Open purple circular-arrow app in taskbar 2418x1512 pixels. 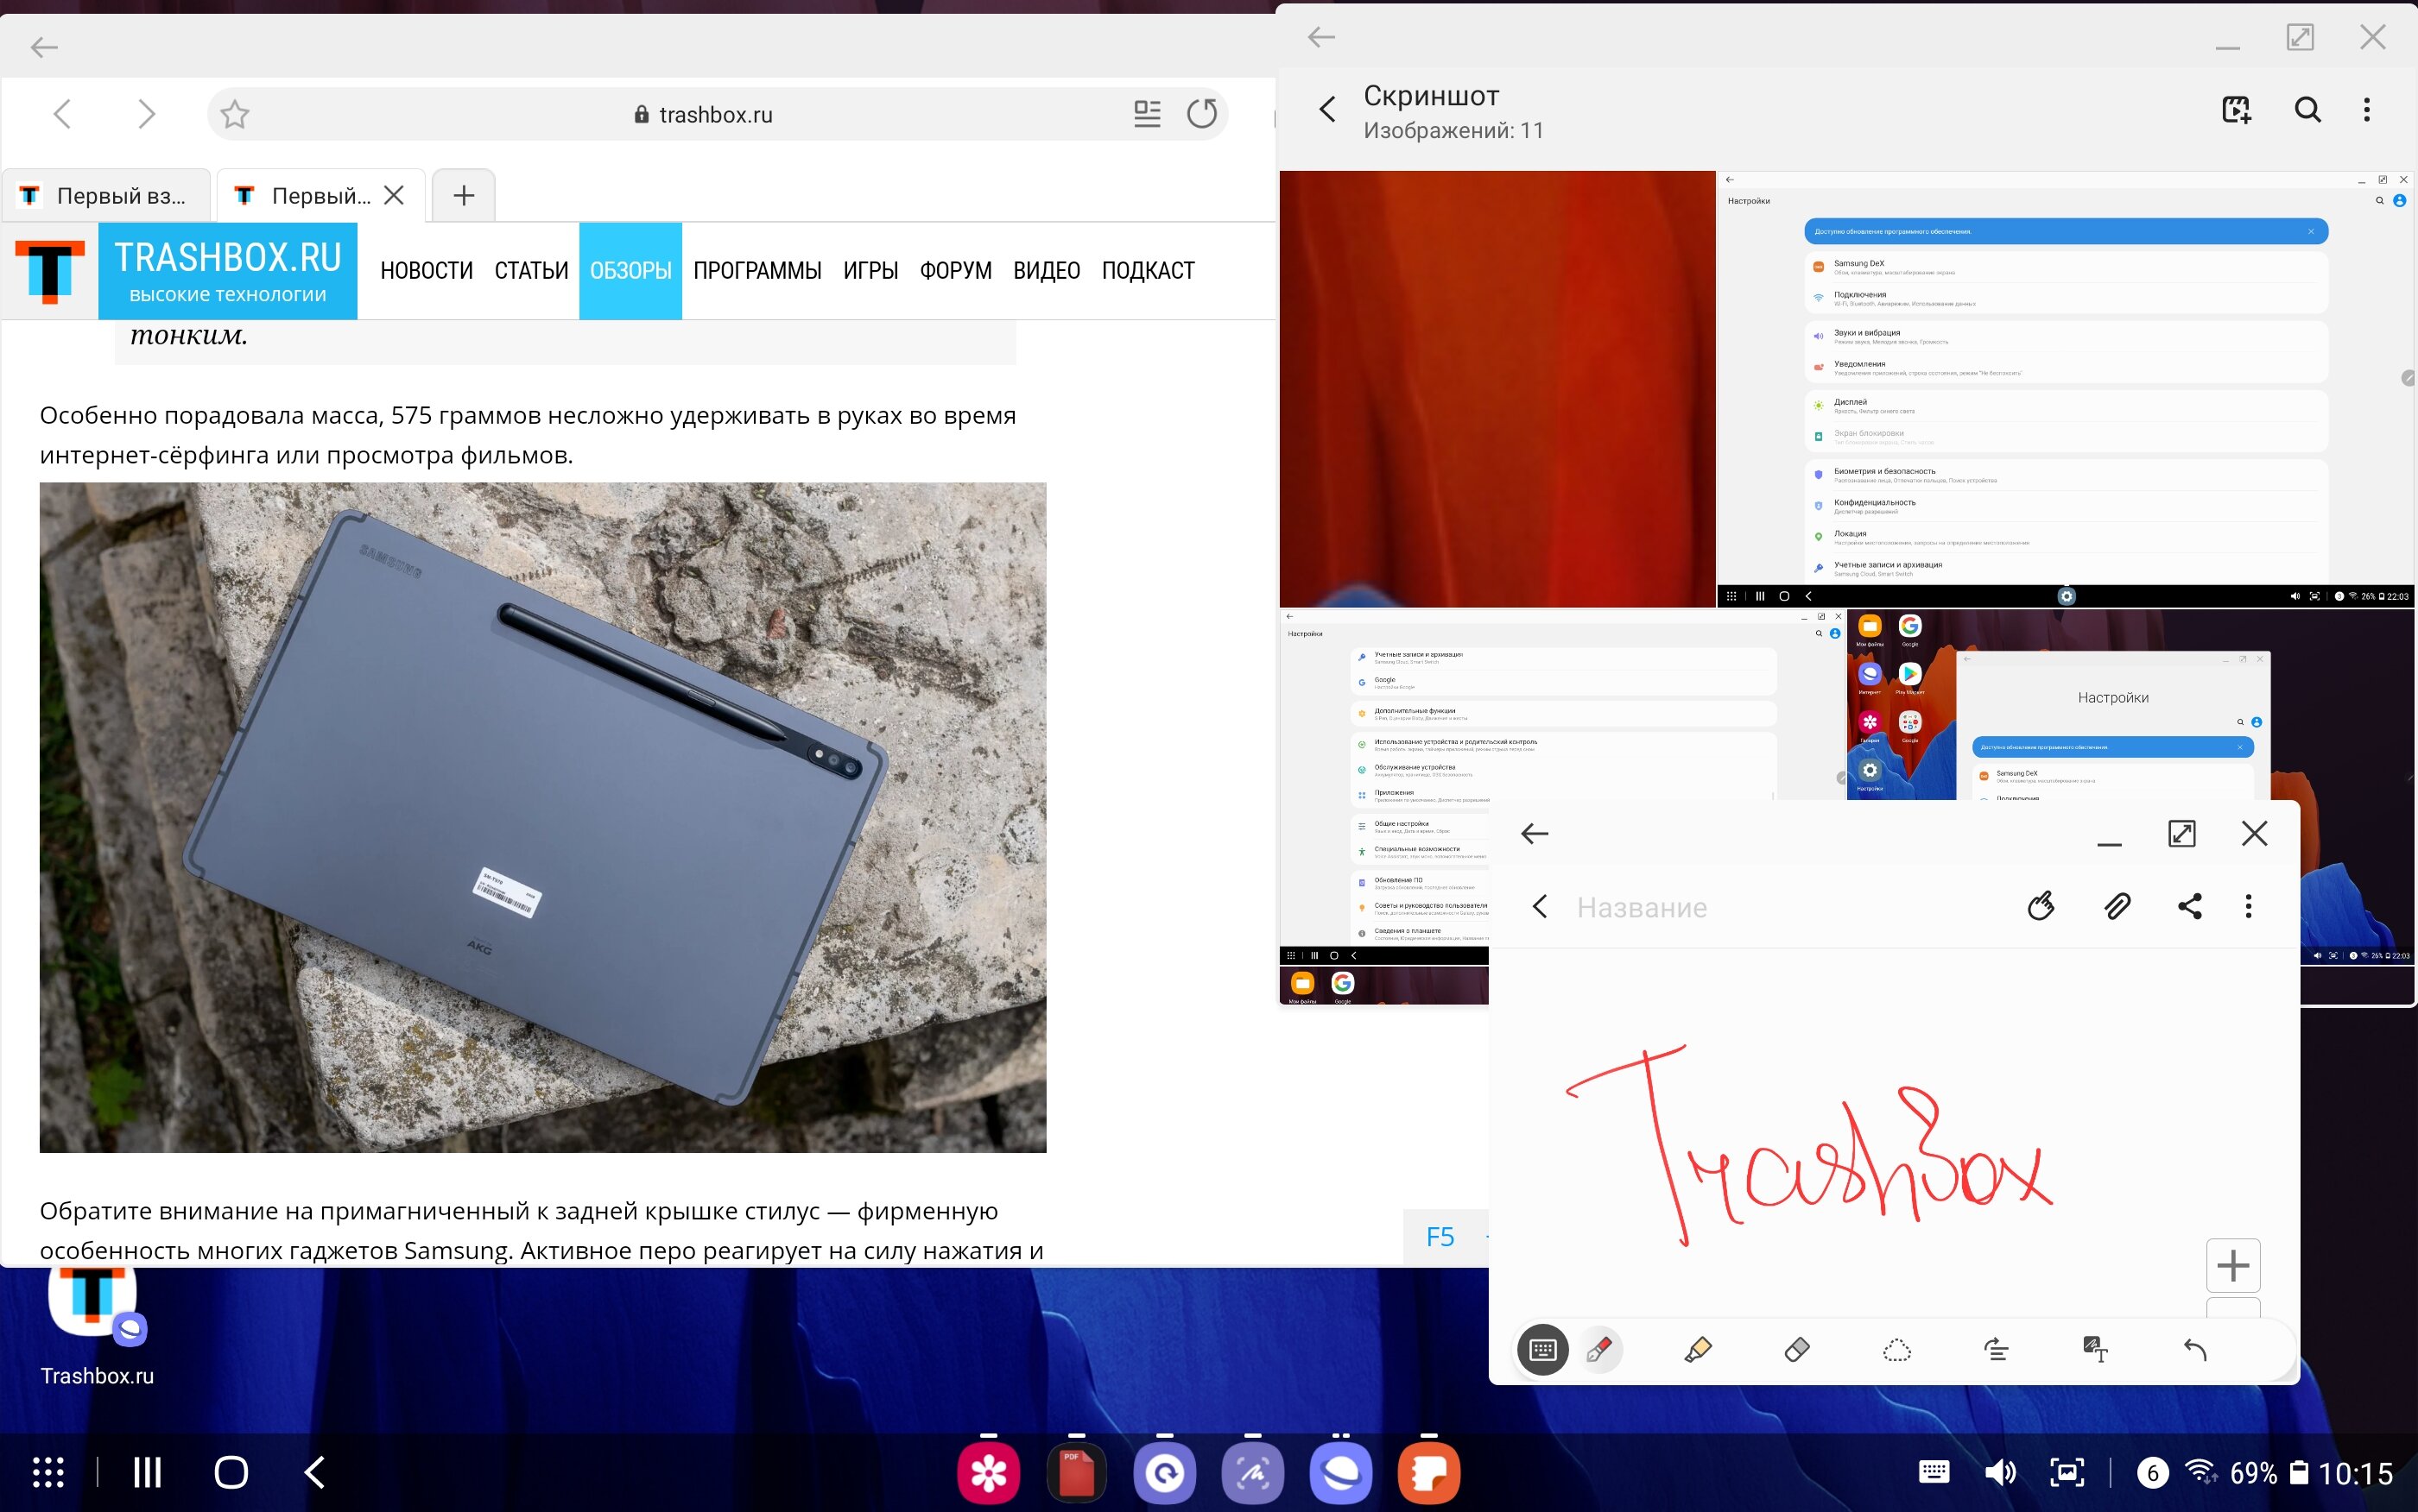(1164, 1473)
